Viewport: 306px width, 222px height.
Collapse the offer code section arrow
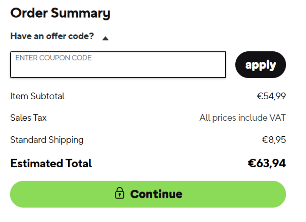(105, 38)
